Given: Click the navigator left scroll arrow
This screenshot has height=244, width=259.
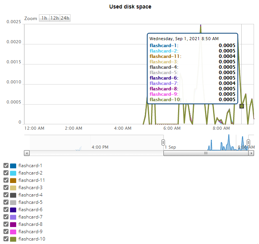Looking at the screenshot, I should (x=27, y=153).
